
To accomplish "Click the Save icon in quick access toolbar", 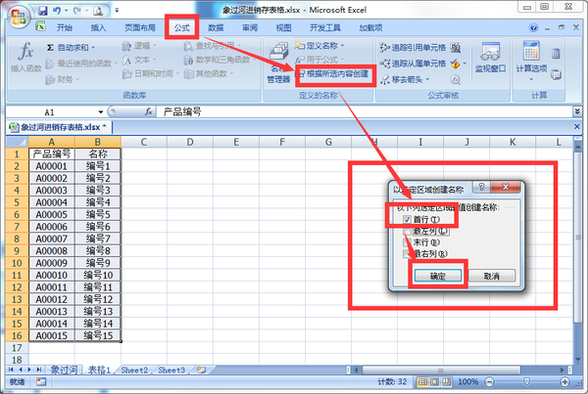I will [x=44, y=9].
